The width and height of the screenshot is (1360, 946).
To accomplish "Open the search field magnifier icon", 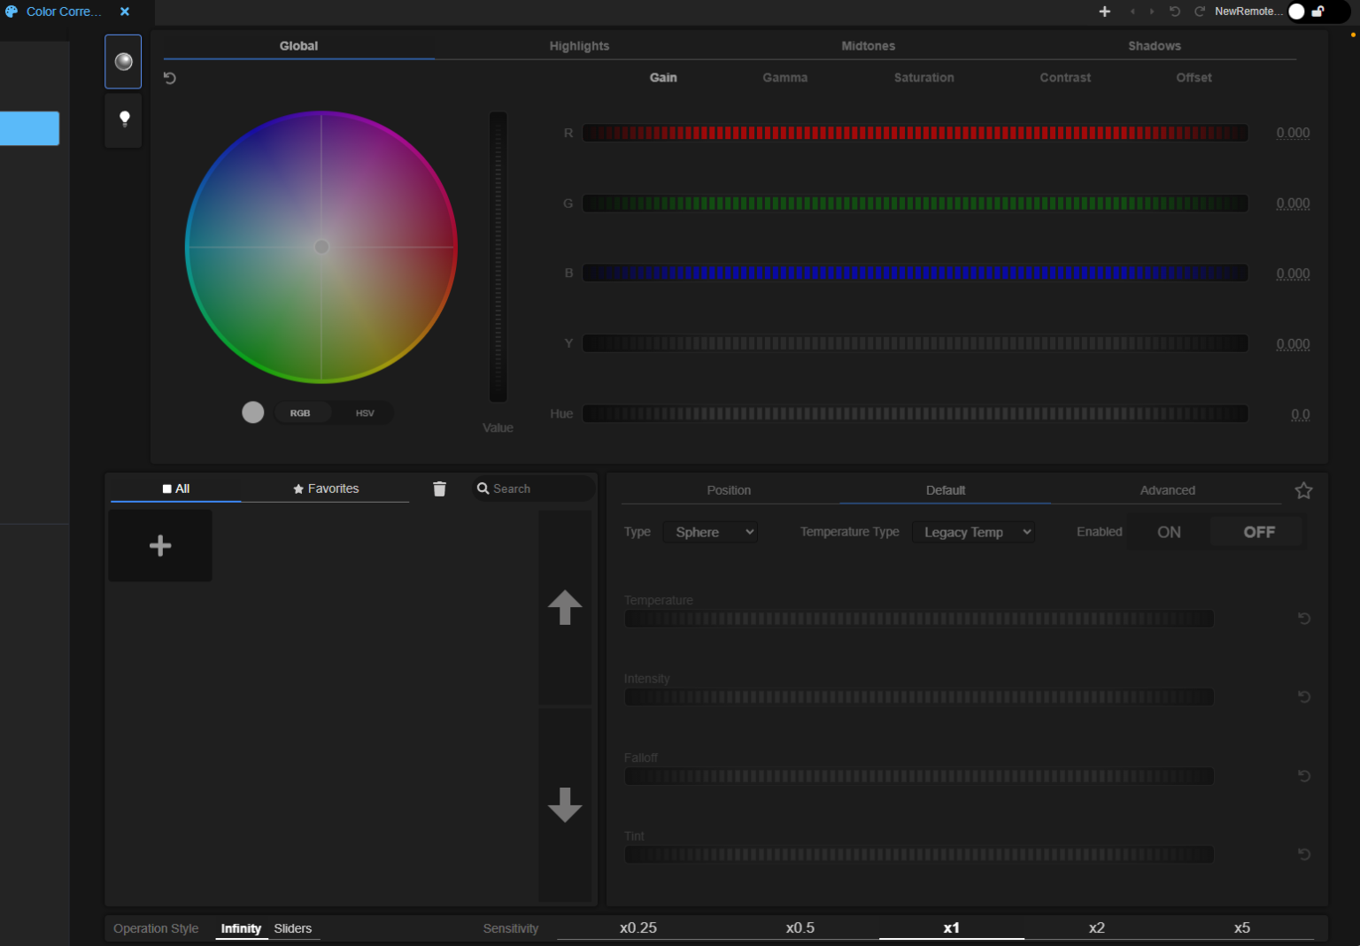I will (483, 488).
